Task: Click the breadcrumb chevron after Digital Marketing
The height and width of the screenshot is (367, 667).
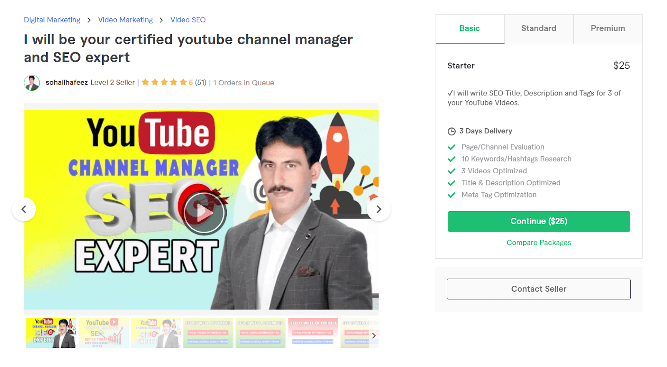Action: click(89, 20)
